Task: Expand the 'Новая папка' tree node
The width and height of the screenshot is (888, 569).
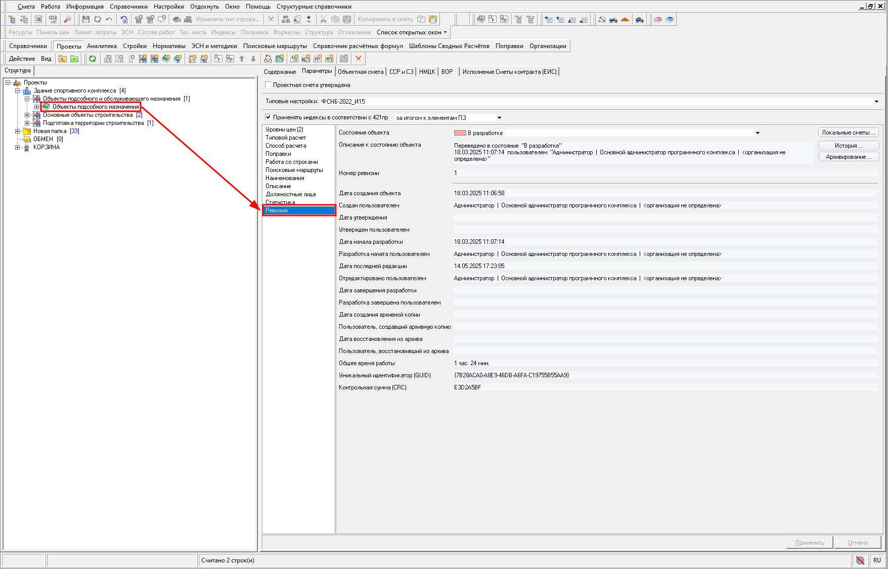Action: click(x=18, y=131)
